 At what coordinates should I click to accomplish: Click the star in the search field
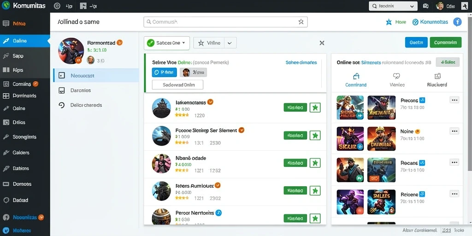click(x=301, y=22)
